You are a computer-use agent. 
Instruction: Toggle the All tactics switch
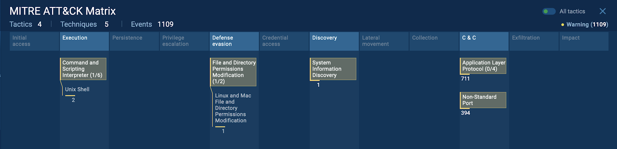549,12
